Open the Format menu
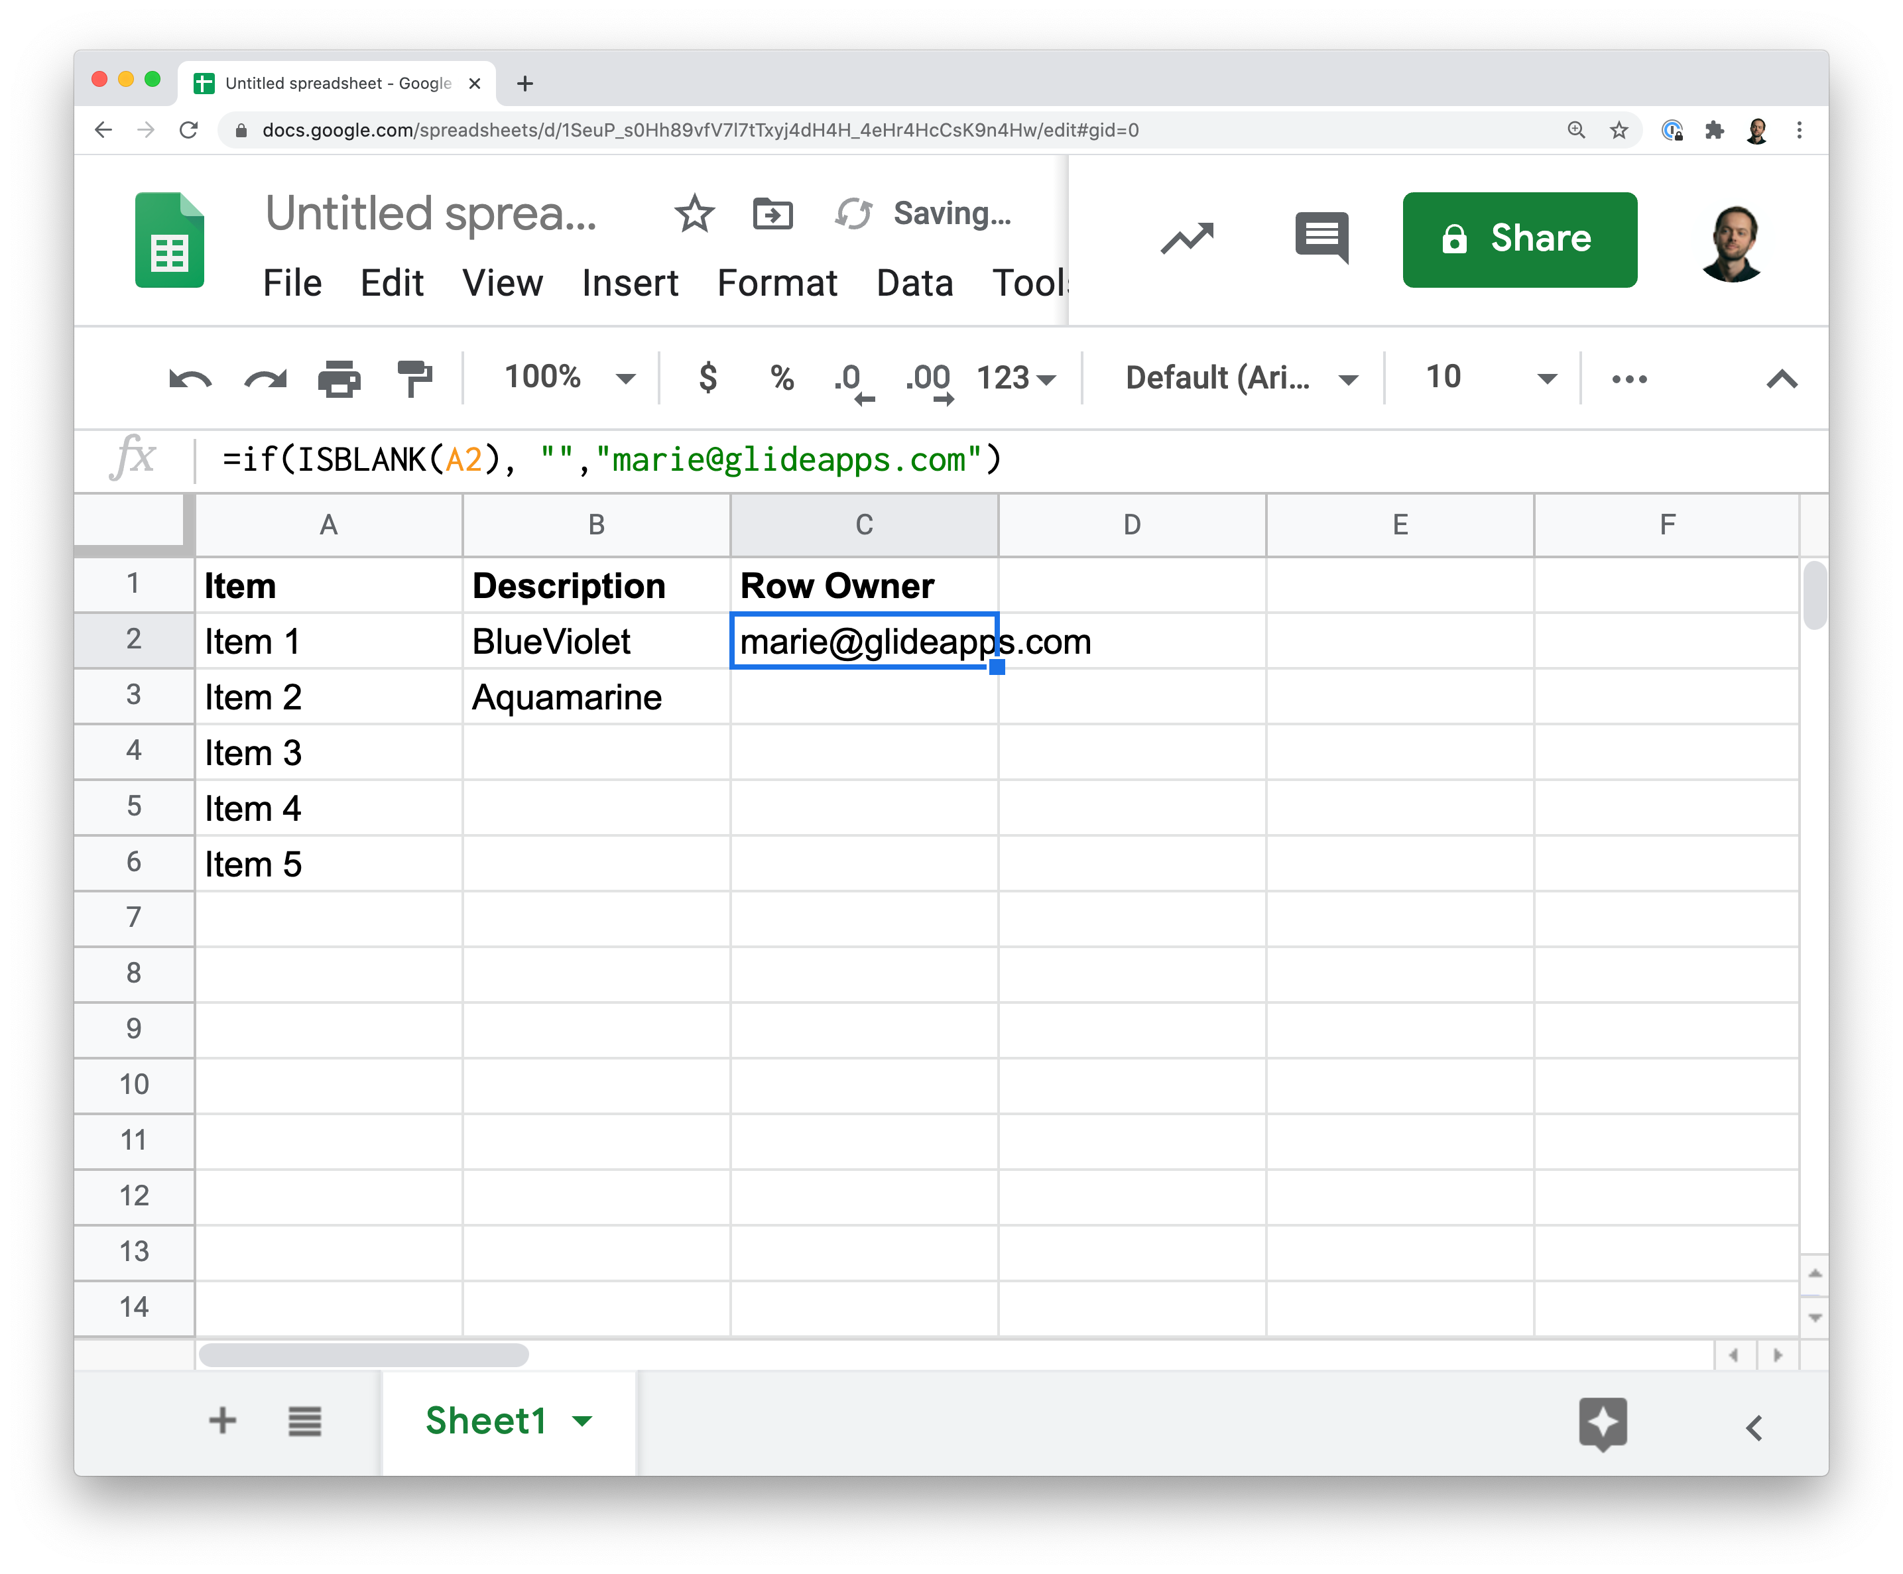Screen dimensions: 1903x1574 pos(776,284)
